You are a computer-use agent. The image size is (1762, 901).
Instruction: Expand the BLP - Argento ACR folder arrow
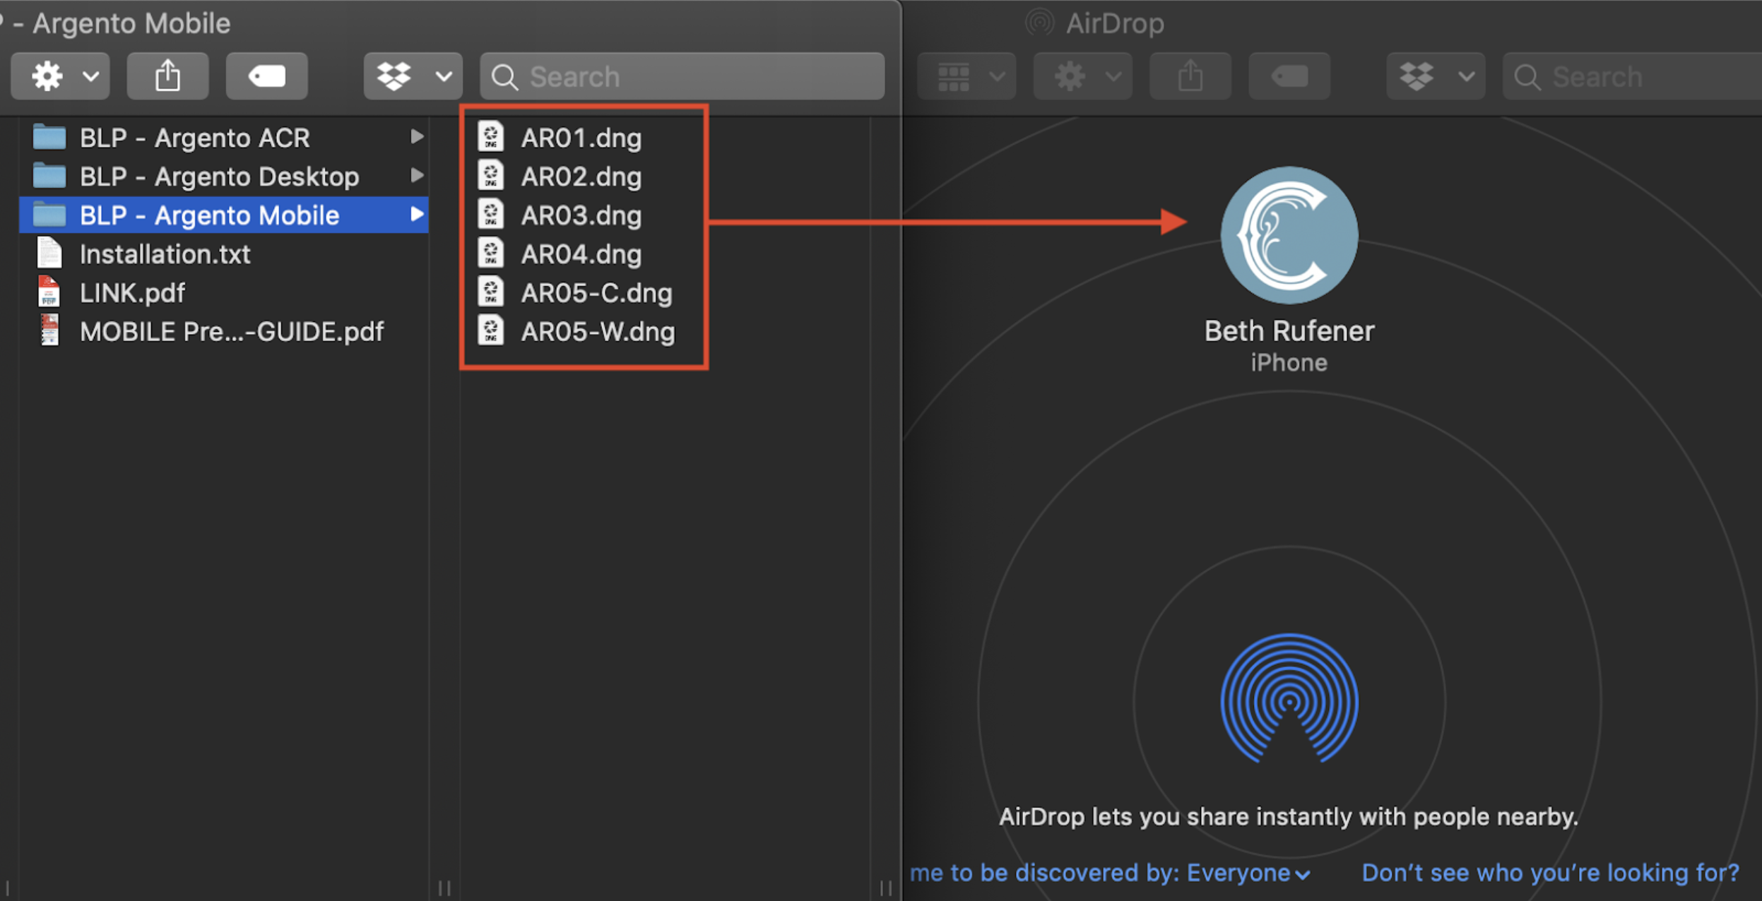click(417, 137)
